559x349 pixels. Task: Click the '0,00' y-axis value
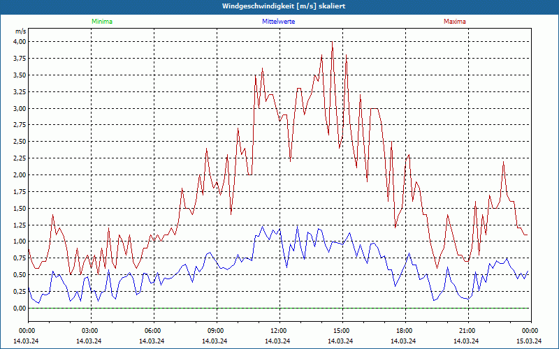click(20, 309)
